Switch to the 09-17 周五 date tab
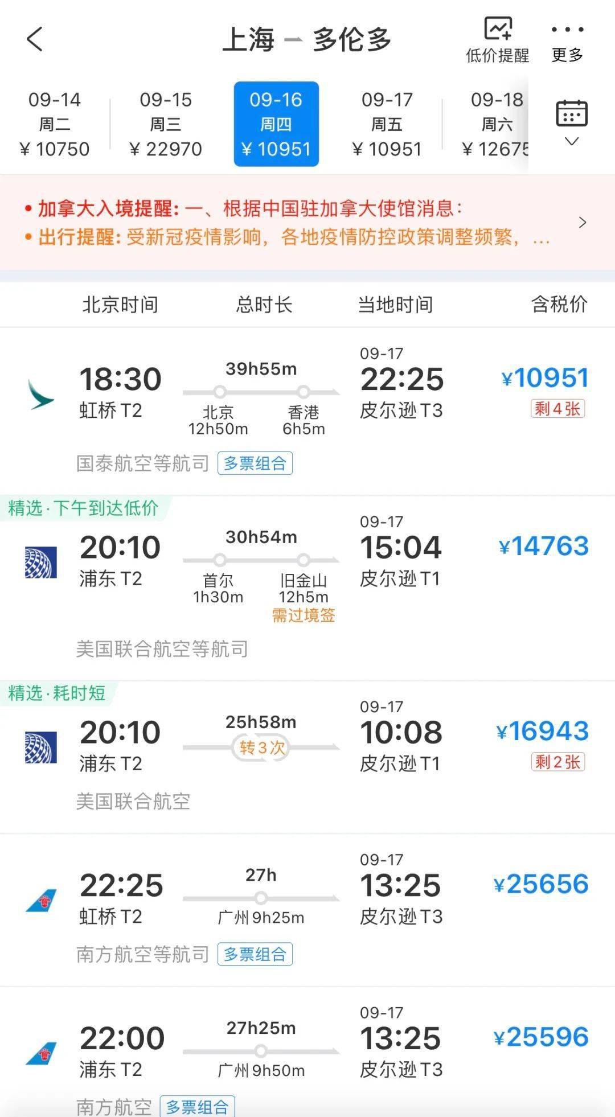The width and height of the screenshot is (615, 1117). (x=387, y=122)
